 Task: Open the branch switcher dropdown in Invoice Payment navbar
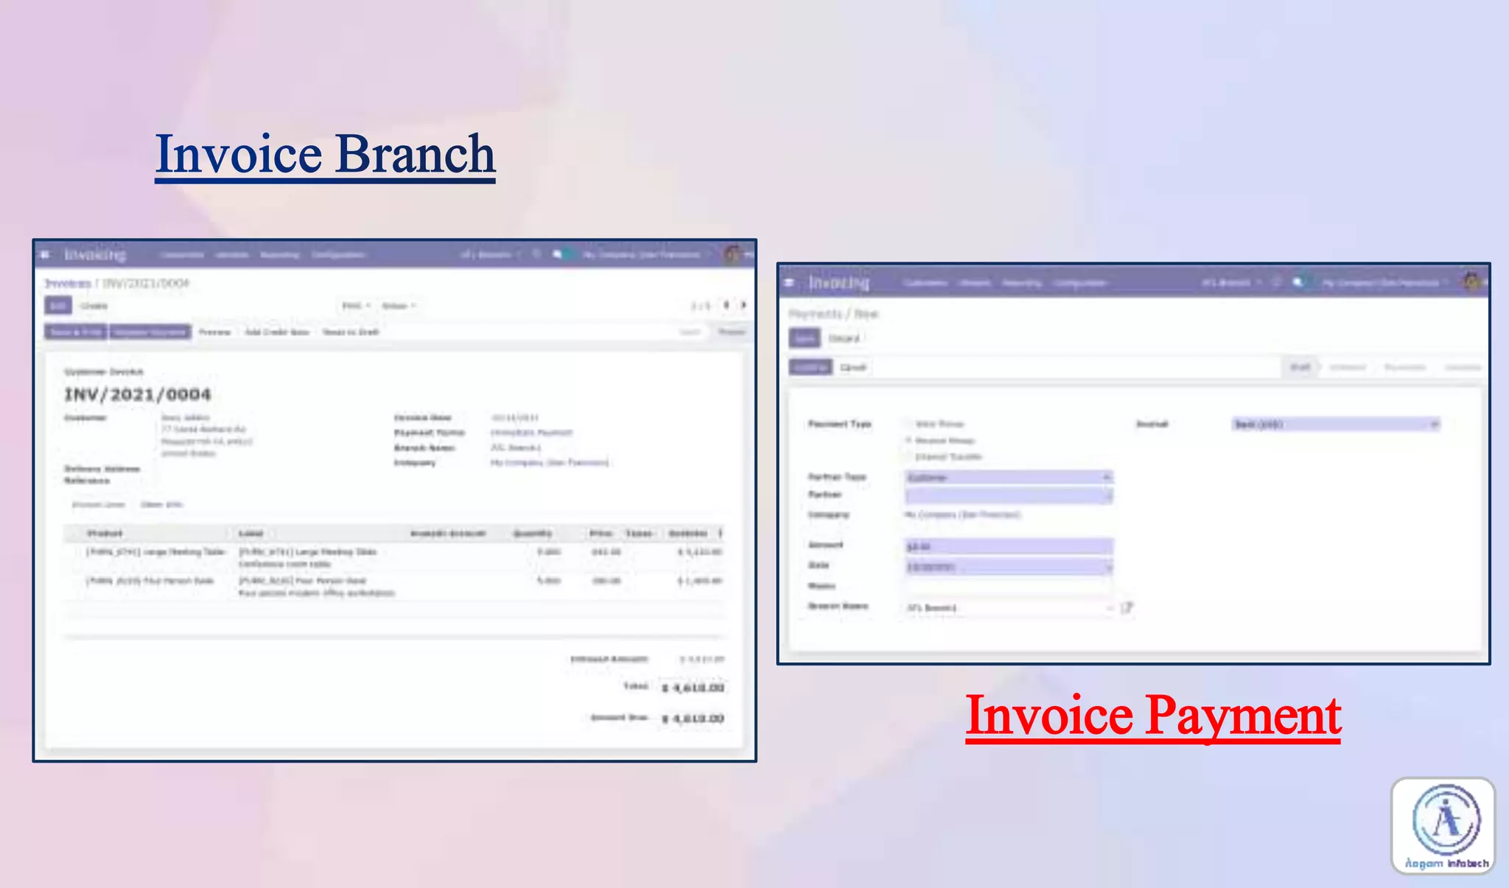(x=1231, y=282)
